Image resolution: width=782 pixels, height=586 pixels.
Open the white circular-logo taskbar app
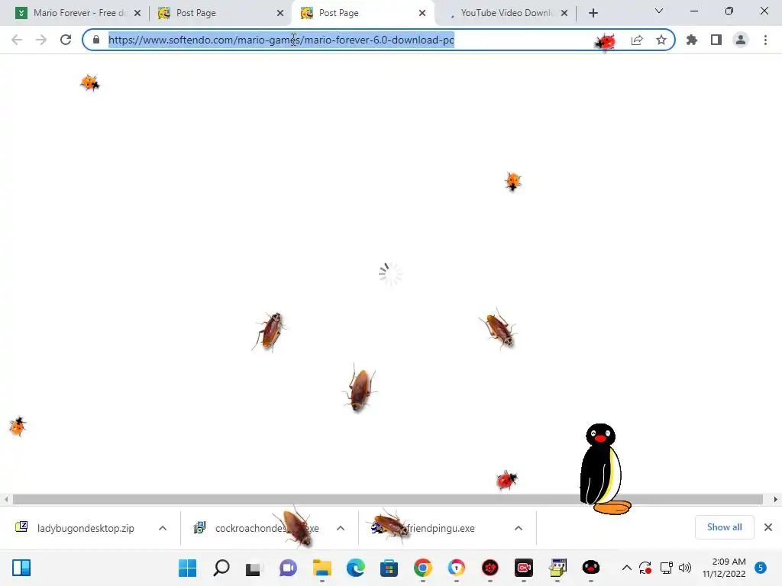click(x=457, y=568)
